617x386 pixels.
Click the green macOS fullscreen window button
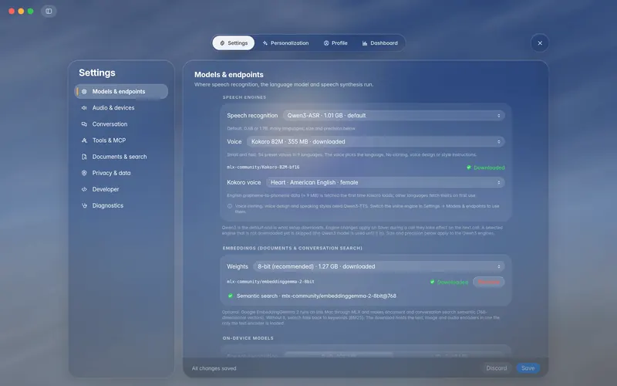[30, 11]
